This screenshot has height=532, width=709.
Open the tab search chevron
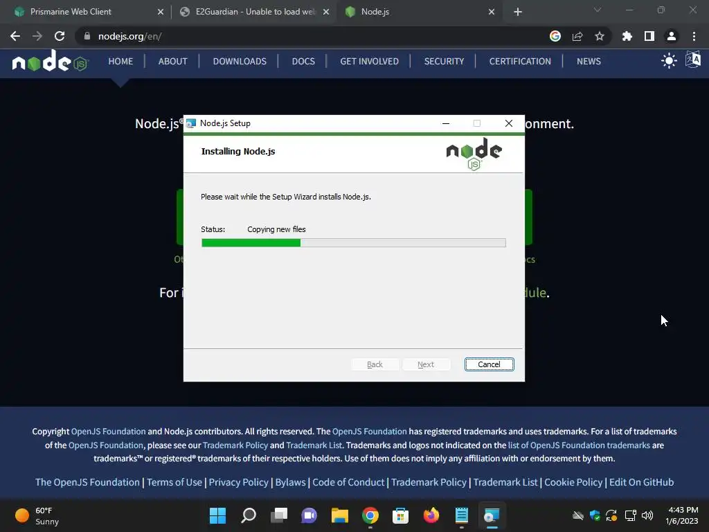point(598,10)
